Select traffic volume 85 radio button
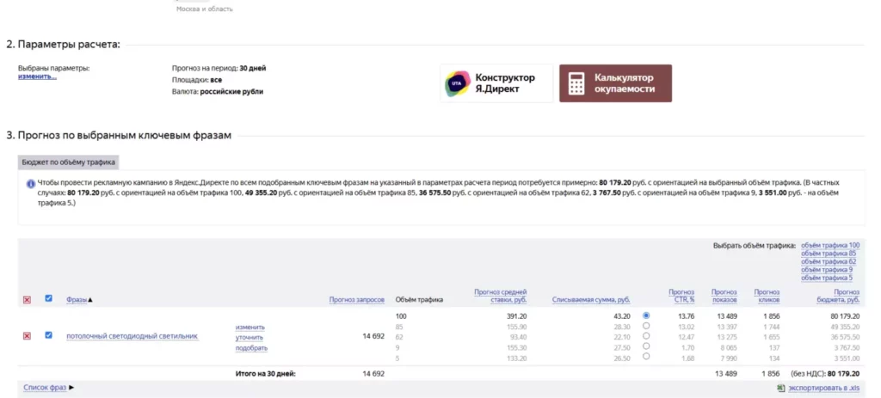This screenshot has width=881, height=398. pos(646,326)
